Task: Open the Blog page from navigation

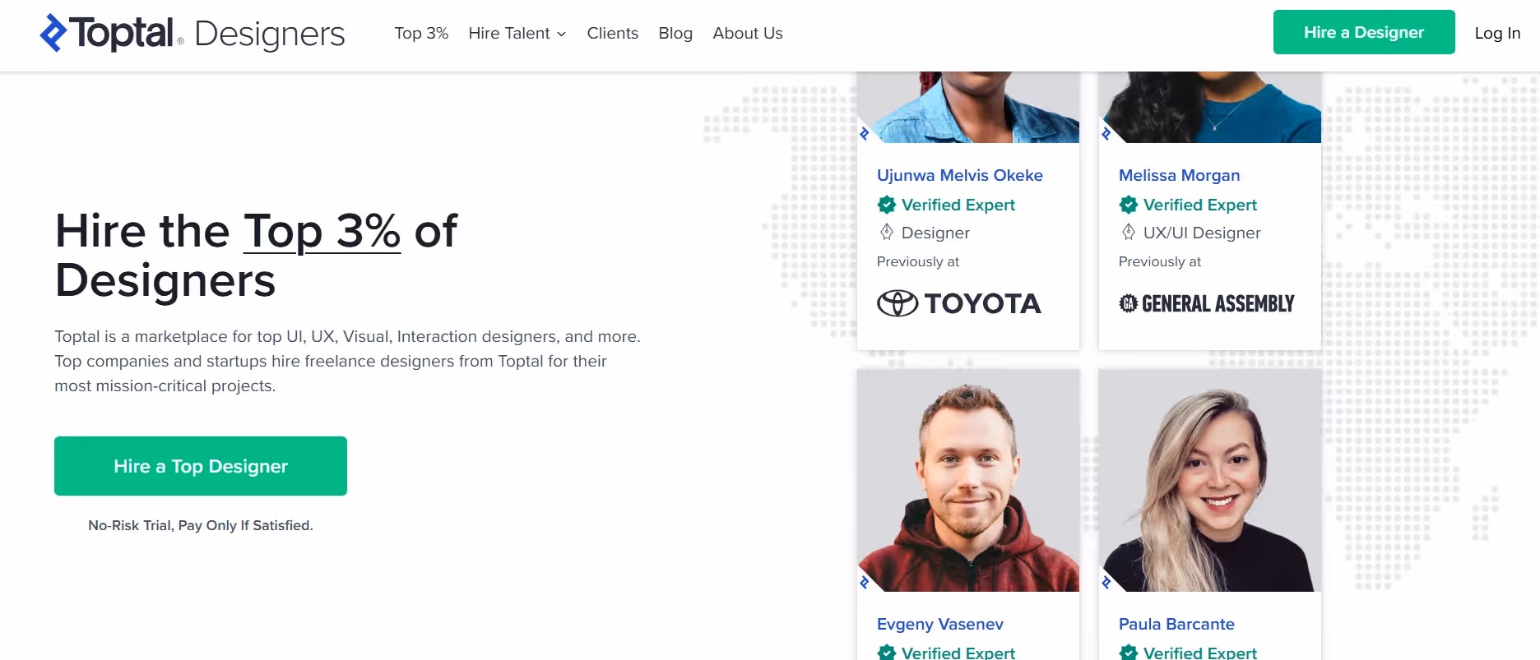Action: pyautogui.click(x=675, y=33)
